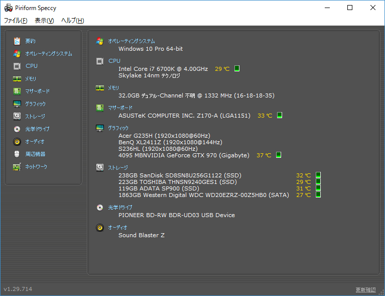Click the 238GB SanDisk SSD entry
Viewport: 385px width, 296px height.
pyautogui.click(x=180, y=175)
